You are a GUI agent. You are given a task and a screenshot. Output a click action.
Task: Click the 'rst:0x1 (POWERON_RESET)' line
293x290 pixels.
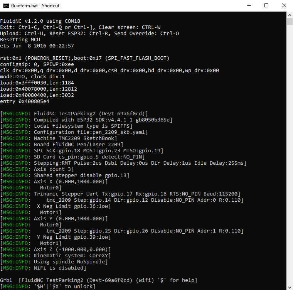(x=85, y=58)
